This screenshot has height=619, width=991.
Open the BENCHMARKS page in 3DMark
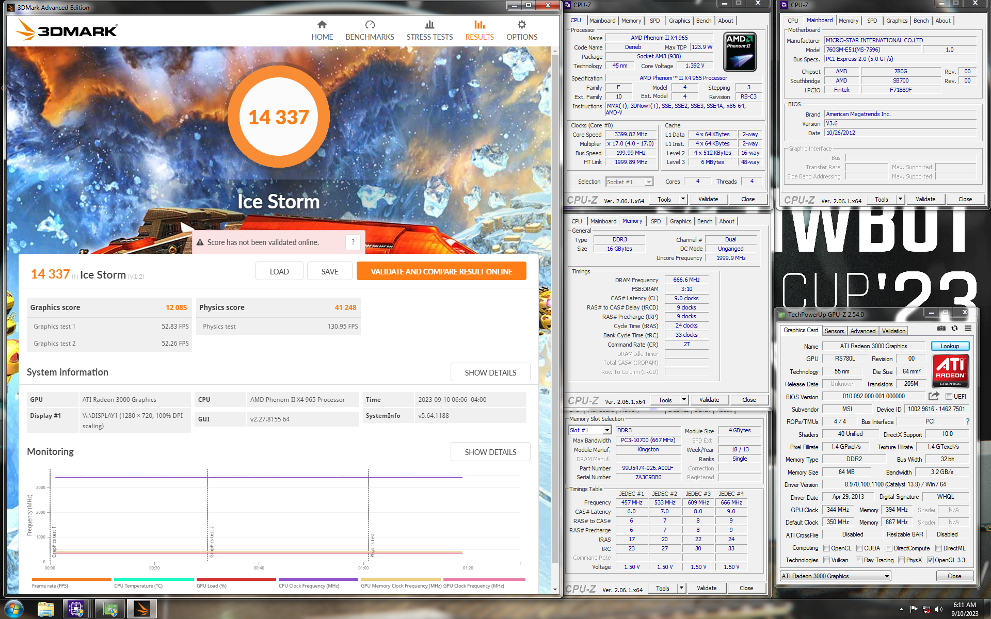pos(370,30)
